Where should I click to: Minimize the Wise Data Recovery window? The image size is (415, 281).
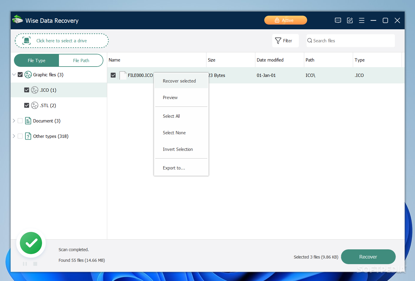tap(374, 20)
